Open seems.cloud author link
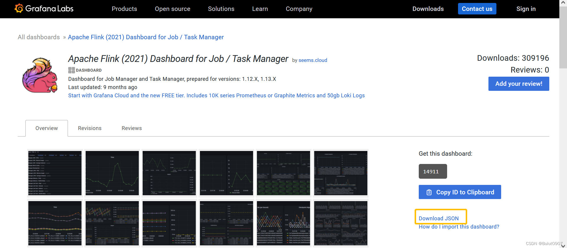The image size is (567, 248). click(x=313, y=60)
